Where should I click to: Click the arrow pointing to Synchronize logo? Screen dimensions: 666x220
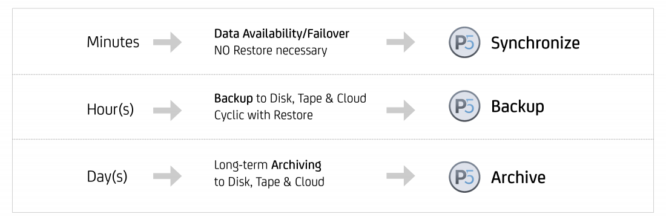coord(401,42)
